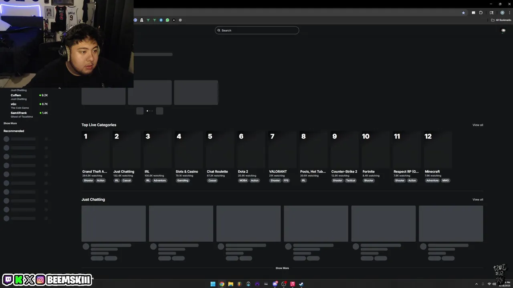Open xQc's channel in the sidebar

(x=26, y=106)
